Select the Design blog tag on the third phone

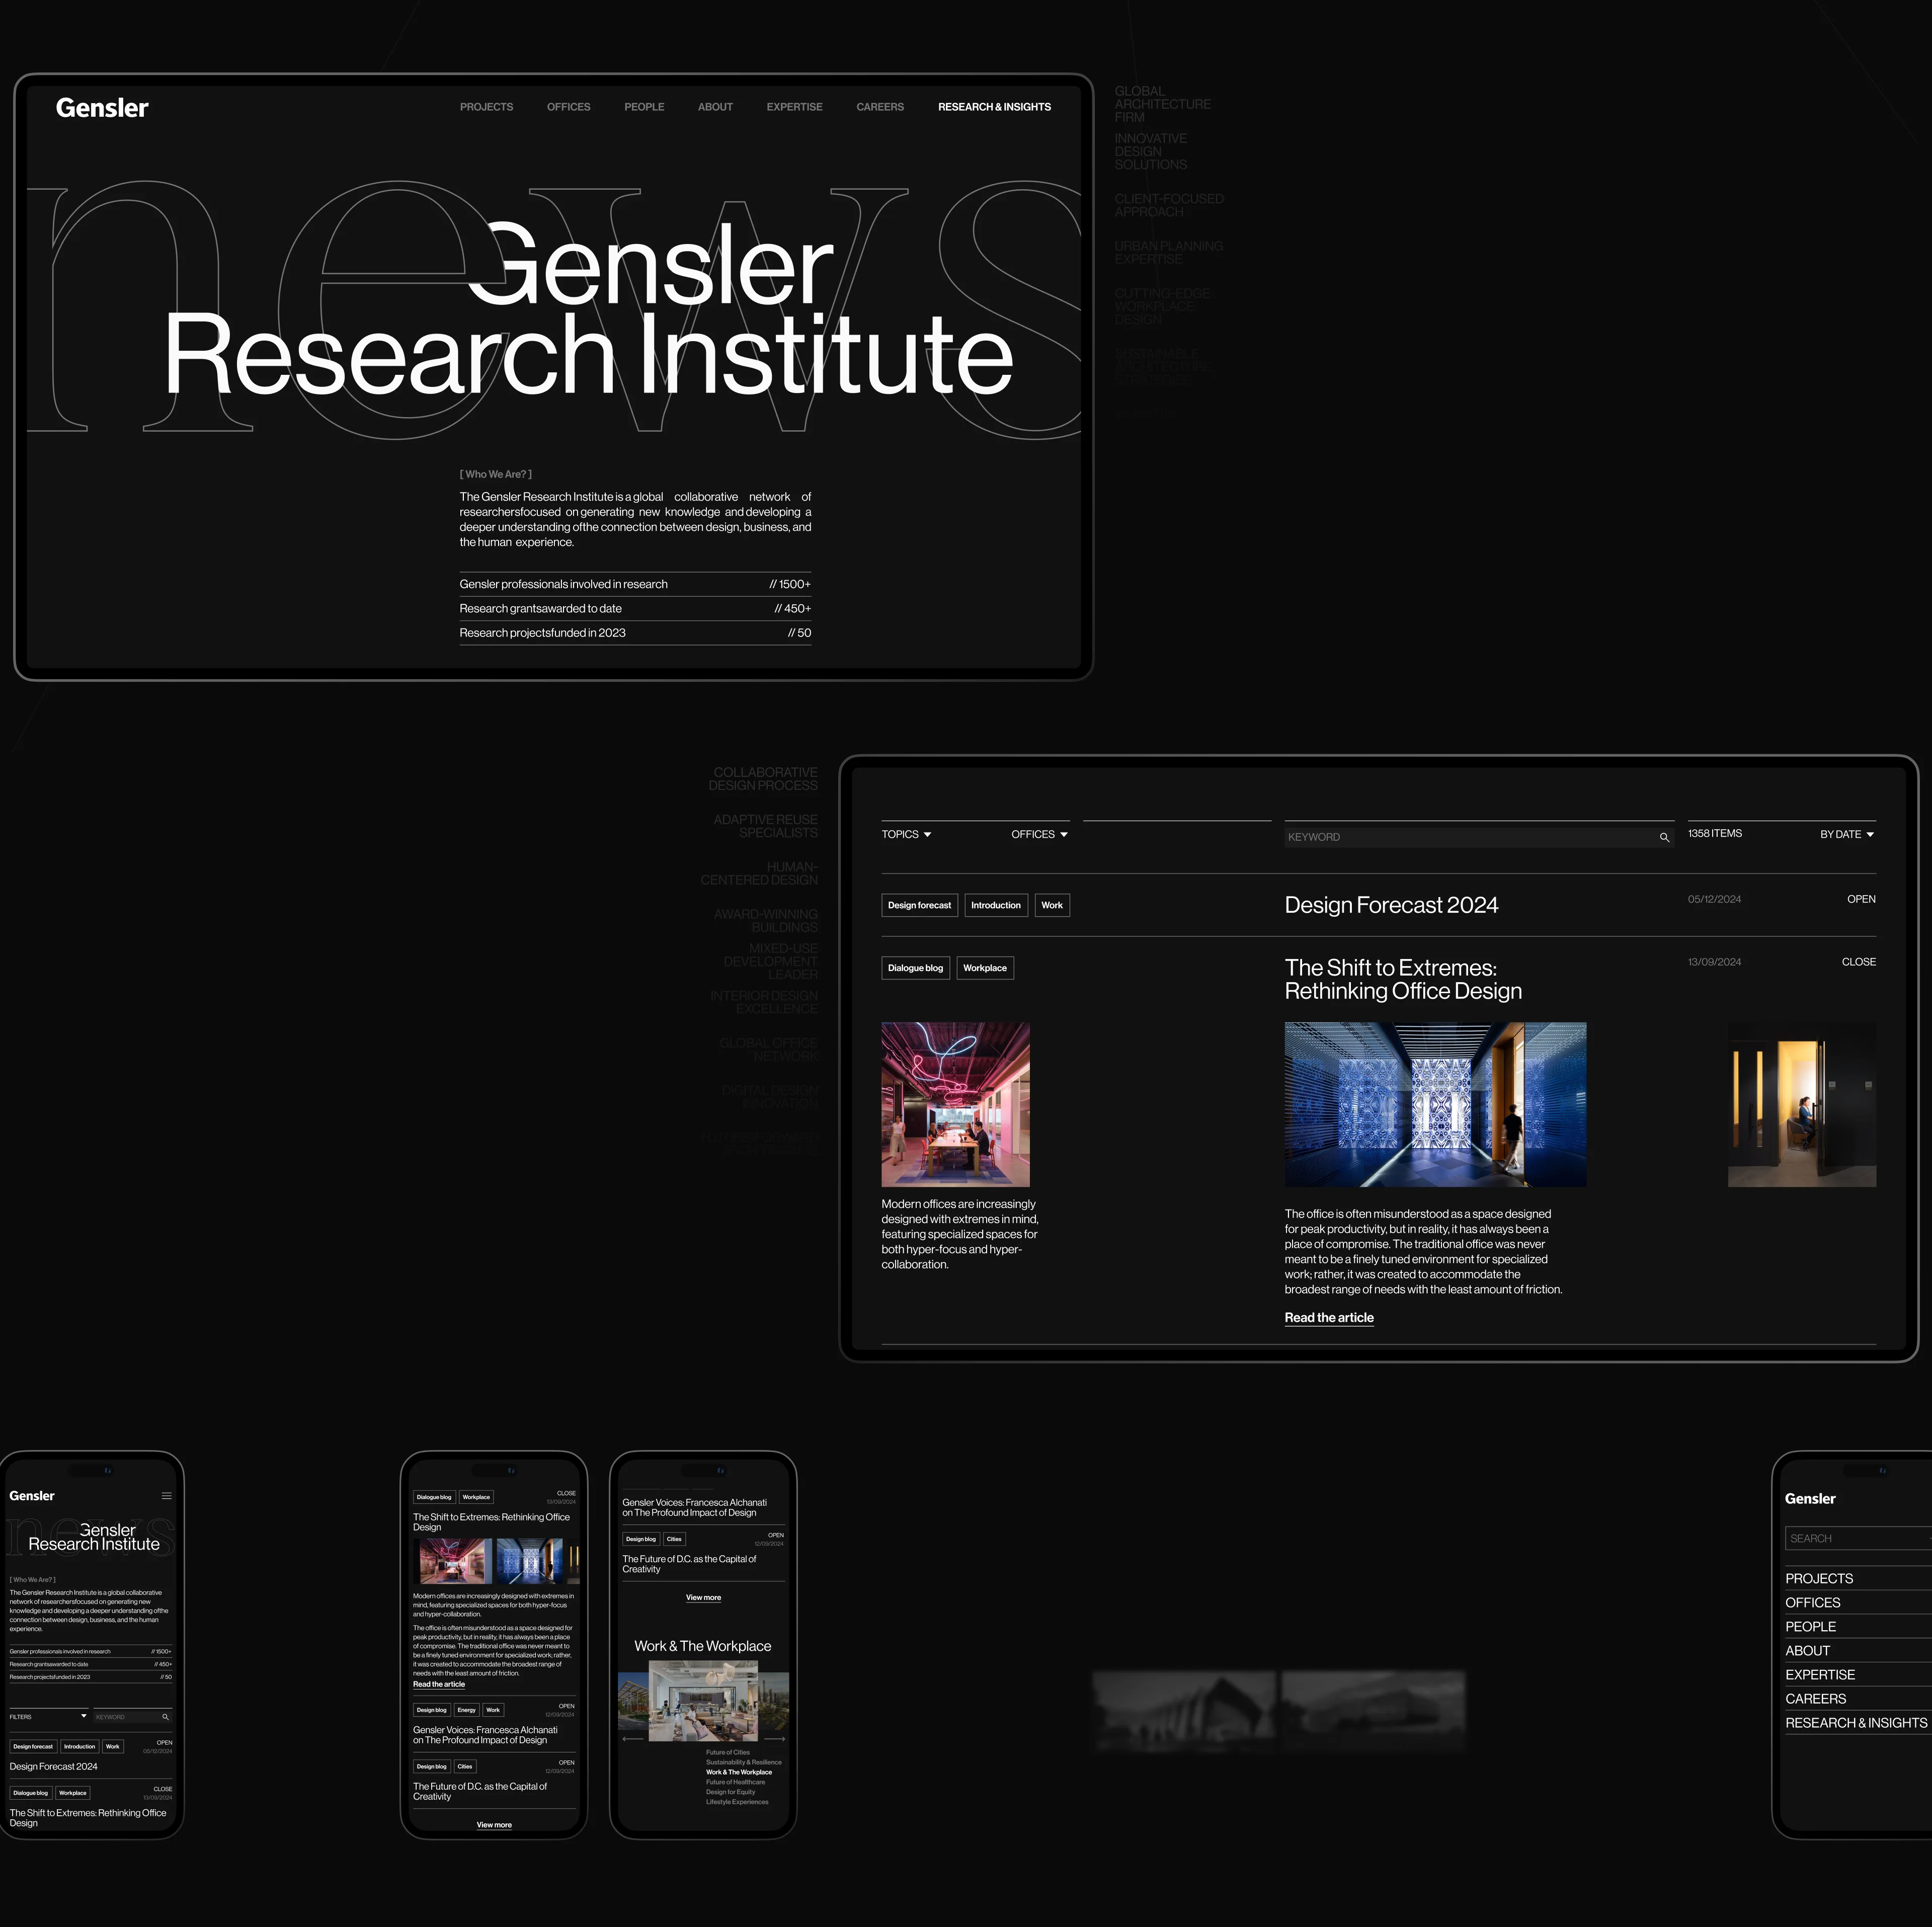click(641, 1539)
